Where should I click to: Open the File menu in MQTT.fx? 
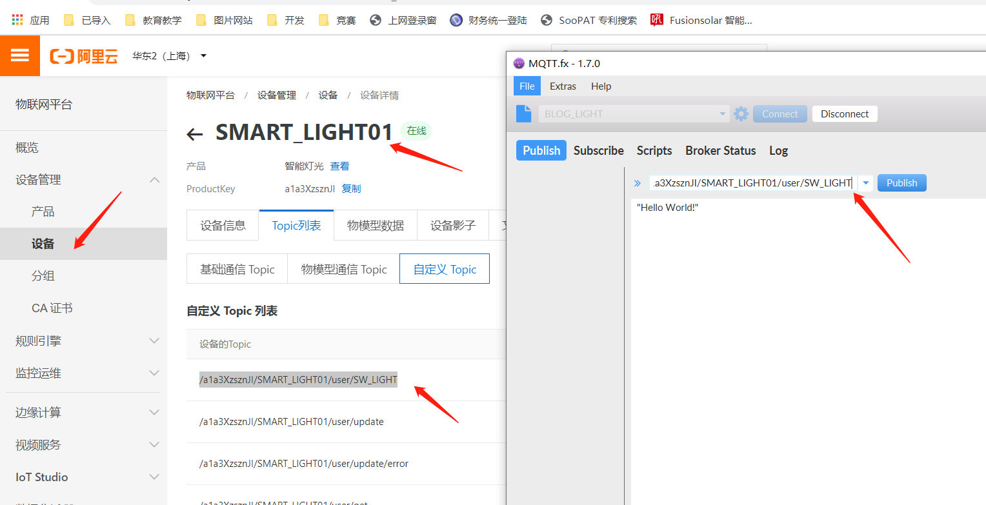527,86
